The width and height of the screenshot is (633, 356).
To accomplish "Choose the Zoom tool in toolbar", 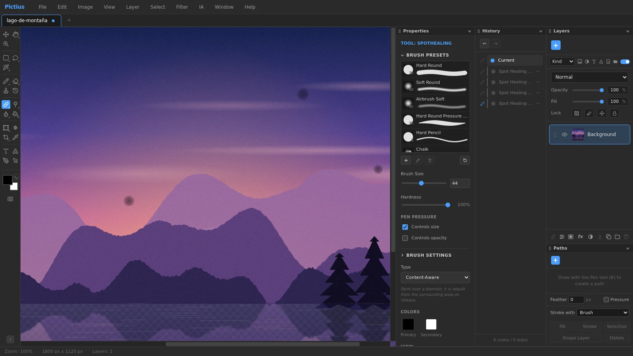I will pos(6,44).
